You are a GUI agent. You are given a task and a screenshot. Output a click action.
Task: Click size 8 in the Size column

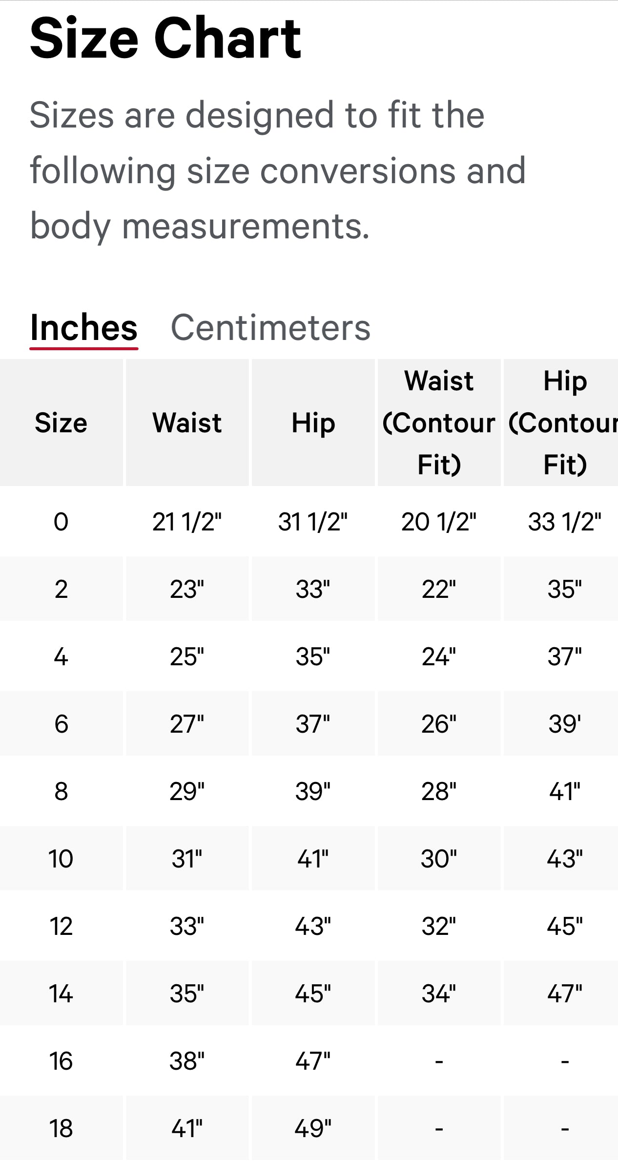(61, 791)
